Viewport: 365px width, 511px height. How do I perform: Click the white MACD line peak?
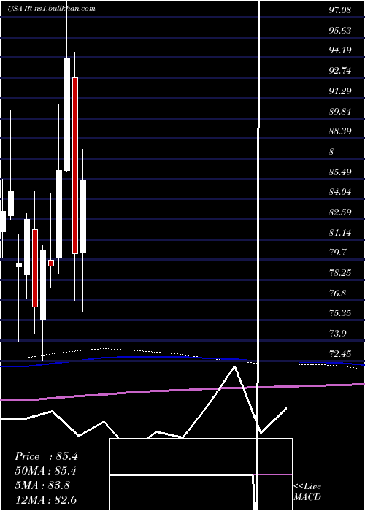click(x=234, y=367)
